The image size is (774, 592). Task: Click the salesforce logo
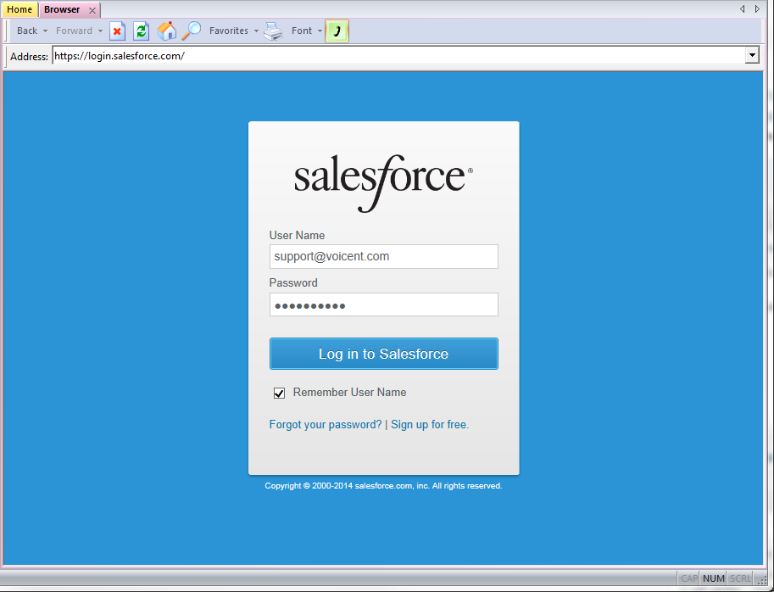383,182
